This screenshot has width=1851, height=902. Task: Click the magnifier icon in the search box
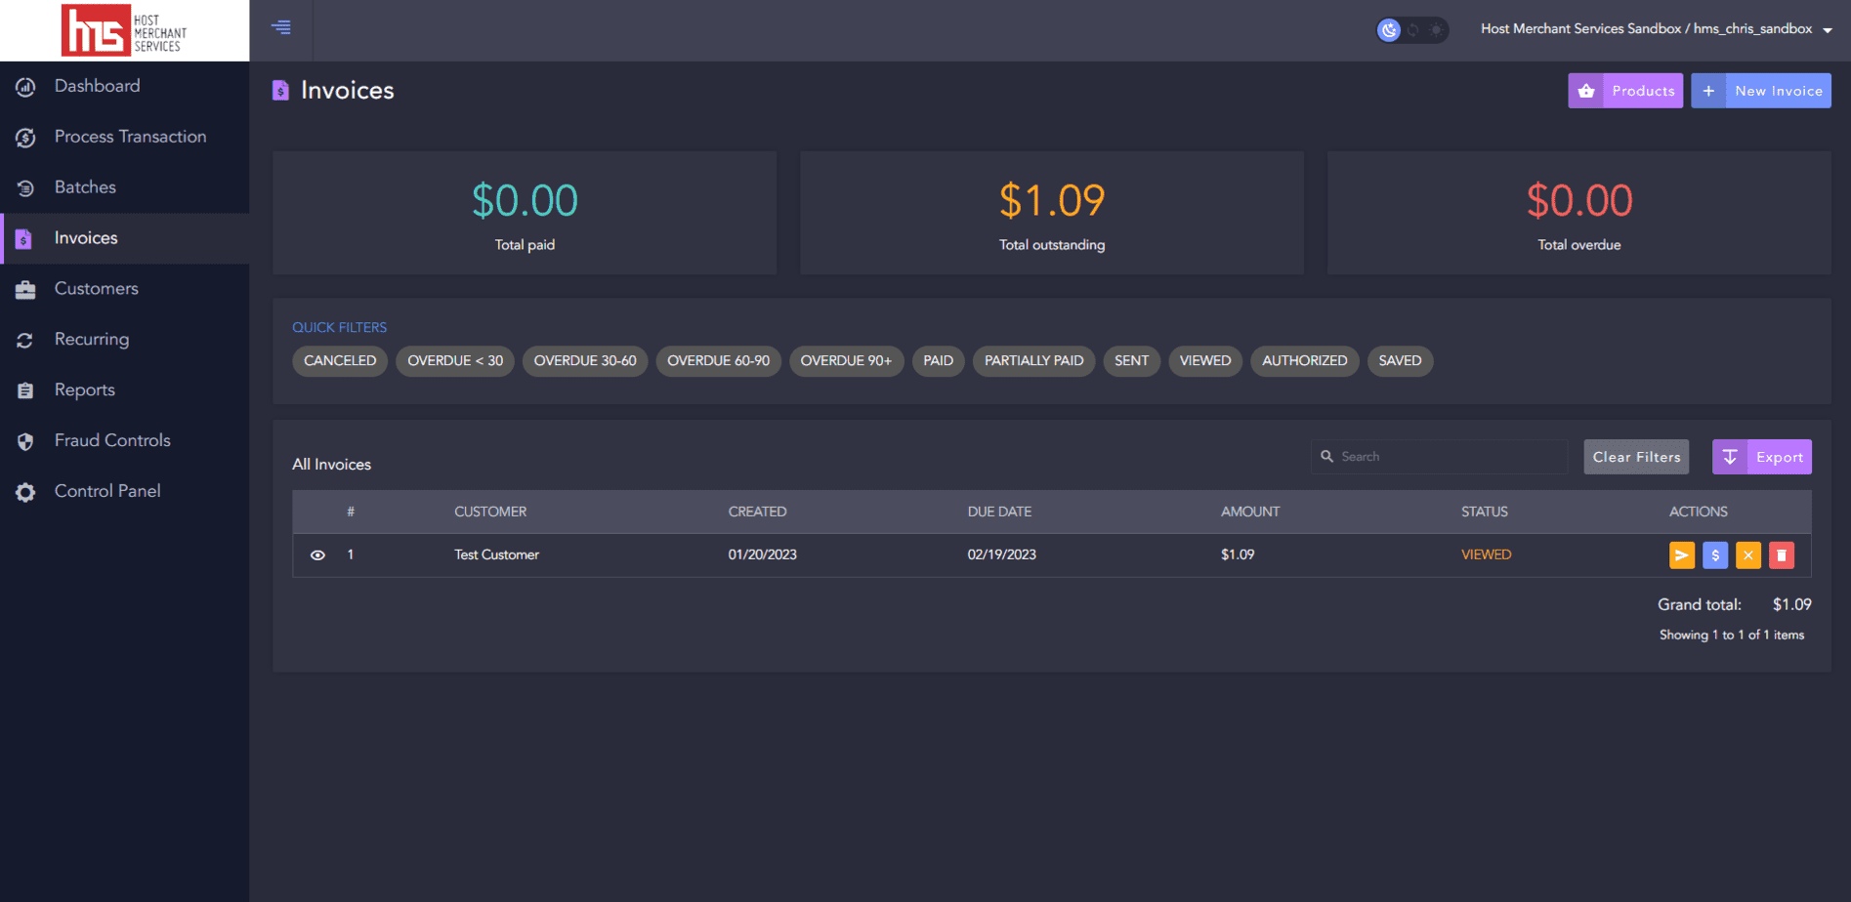(1326, 456)
